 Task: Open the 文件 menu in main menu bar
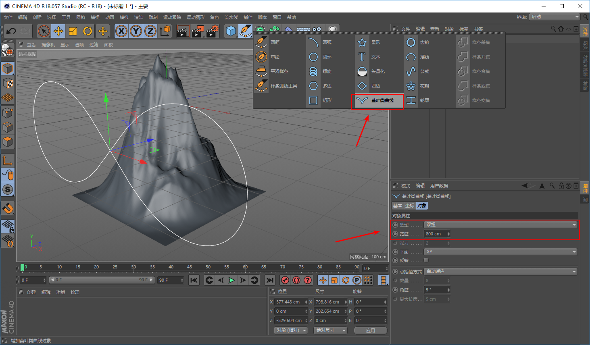click(8, 17)
